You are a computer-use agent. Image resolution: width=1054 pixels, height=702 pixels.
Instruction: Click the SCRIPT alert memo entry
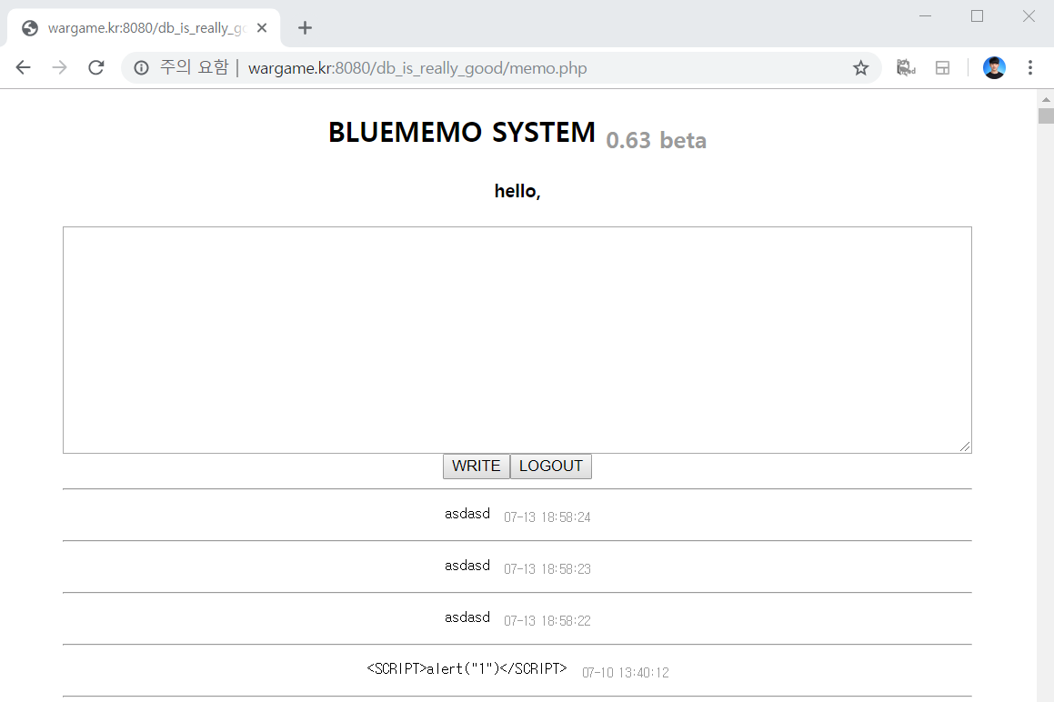467,668
